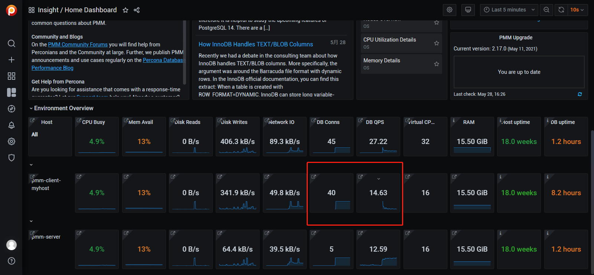594x275 pixels.
Task: Open the Configuration gear in sidebar
Action: point(12,141)
